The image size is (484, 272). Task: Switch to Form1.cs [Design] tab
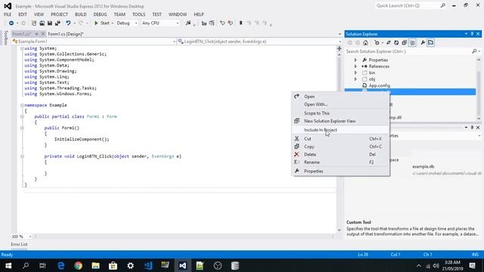coord(66,34)
